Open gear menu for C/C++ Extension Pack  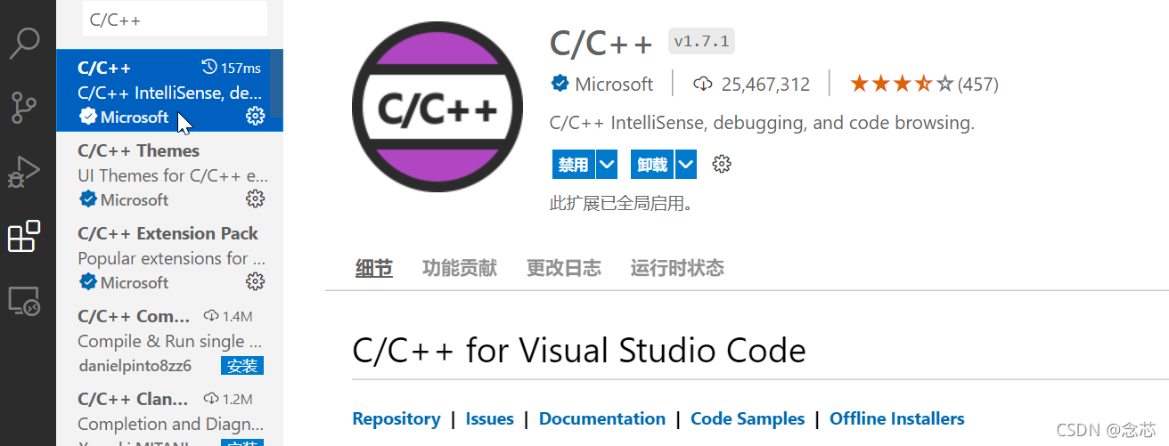[255, 282]
